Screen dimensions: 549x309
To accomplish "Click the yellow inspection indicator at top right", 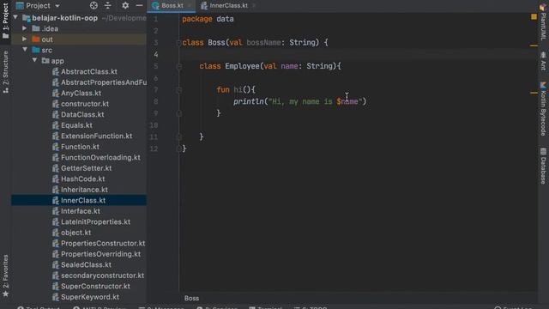I will coord(534,16).
